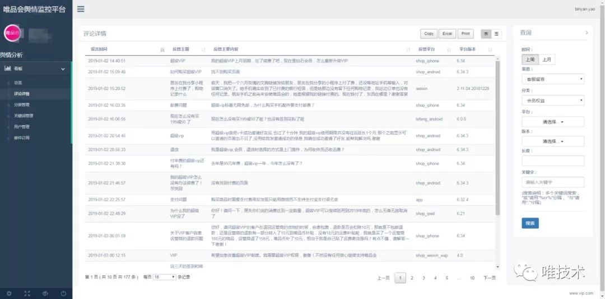The height and width of the screenshot is (299, 605).
Task: Click version cell 6.32.4
Action: click(462, 200)
